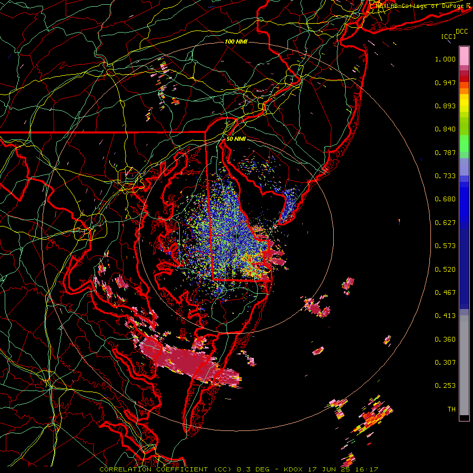Select the 0.253 scale value

[x=445, y=386]
